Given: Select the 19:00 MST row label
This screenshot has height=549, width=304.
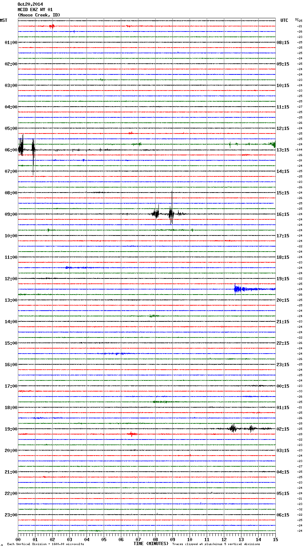Looking at the screenshot, I should [x=11, y=429].
